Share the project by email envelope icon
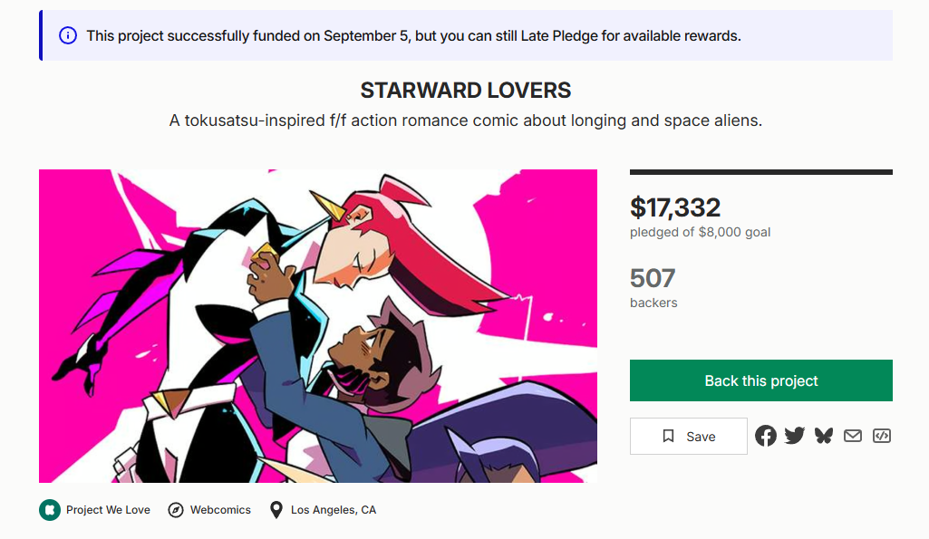 pos(853,436)
